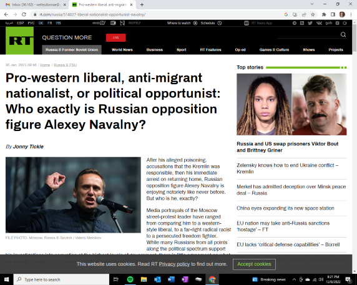
Task: Open Zelensky Ukraine conflict story
Action: [287, 168]
